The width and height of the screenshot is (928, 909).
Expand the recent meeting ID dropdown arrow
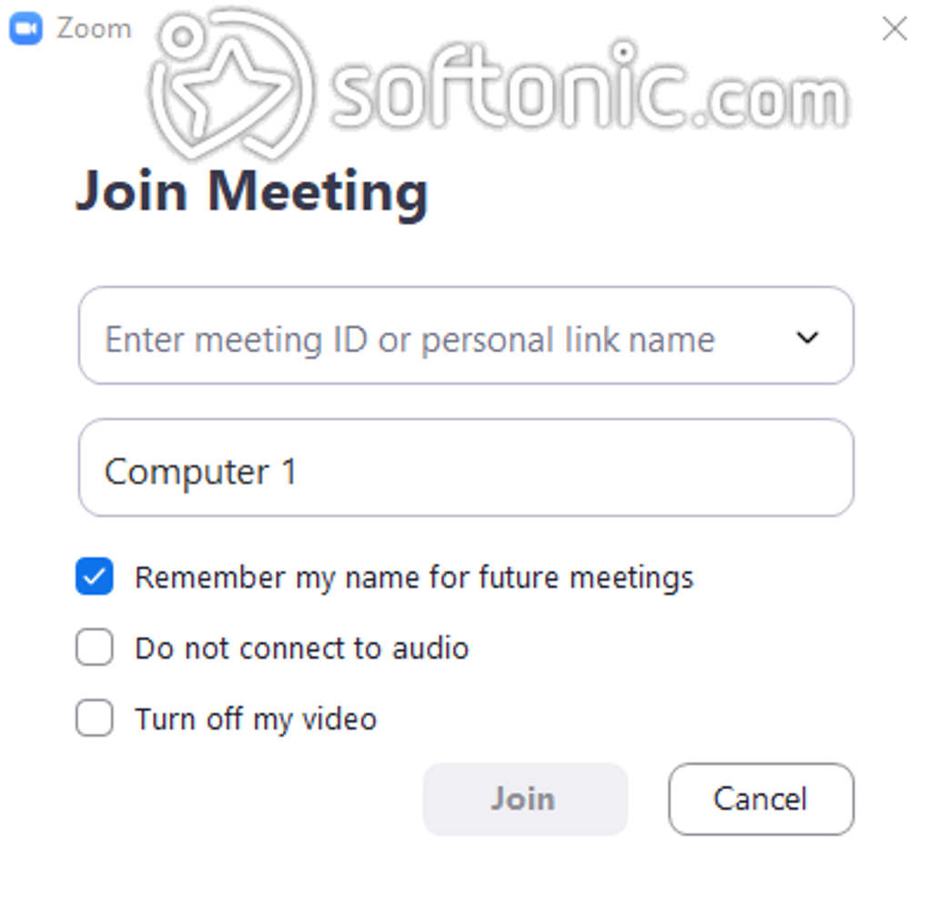point(807,338)
